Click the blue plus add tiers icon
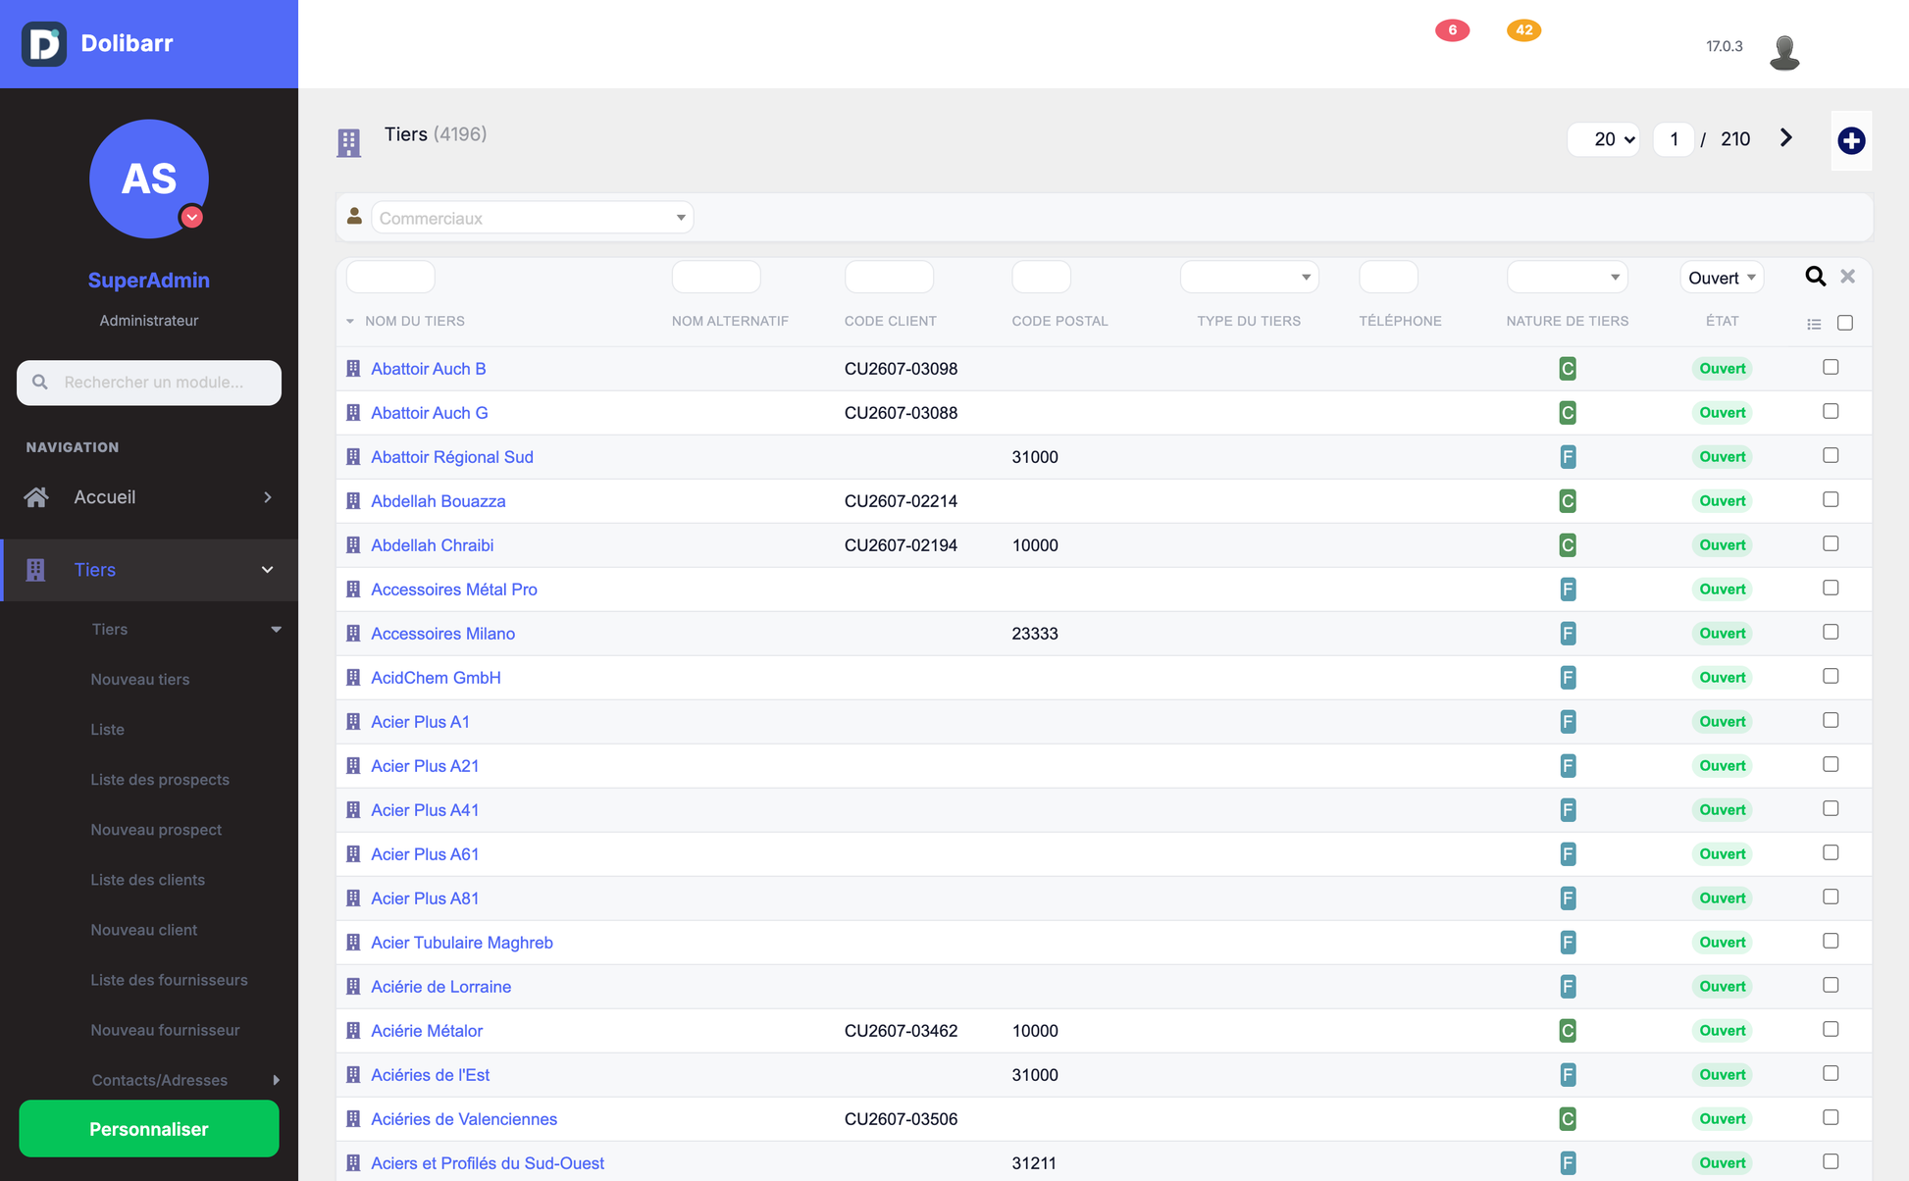1909x1181 pixels. (1851, 140)
